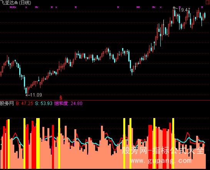Click the small circle marker at the 19.47 peak
The image size is (210, 170).
point(174,7)
